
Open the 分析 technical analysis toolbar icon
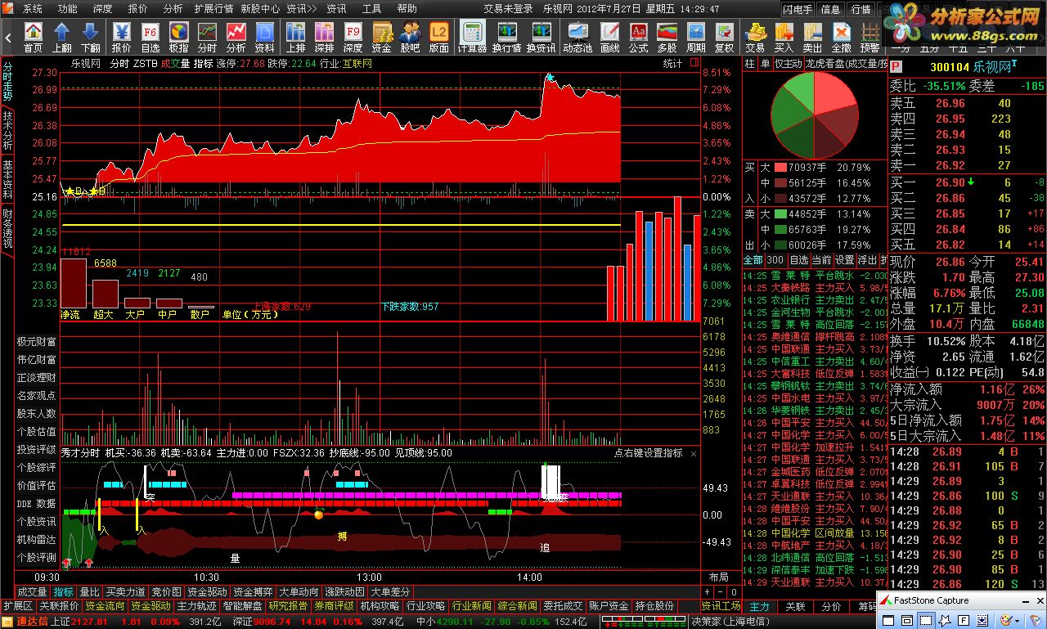pos(236,38)
